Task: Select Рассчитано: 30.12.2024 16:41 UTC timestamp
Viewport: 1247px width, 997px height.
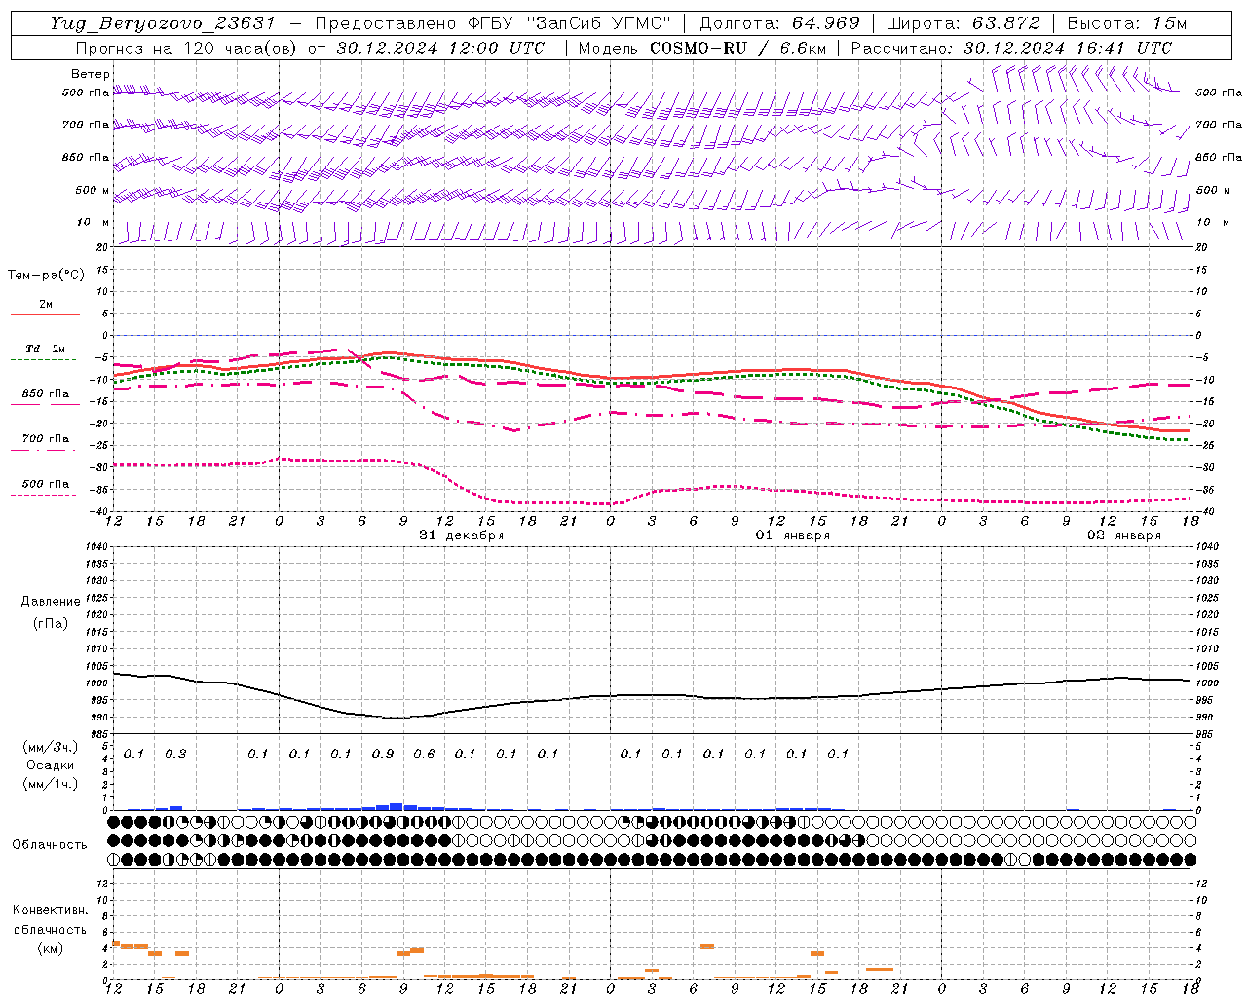Action: pyautogui.click(x=1011, y=48)
